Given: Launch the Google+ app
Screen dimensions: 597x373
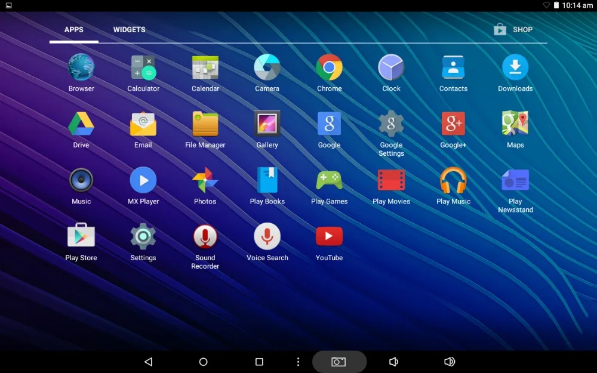Looking at the screenshot, I should [x=453, y=124].
